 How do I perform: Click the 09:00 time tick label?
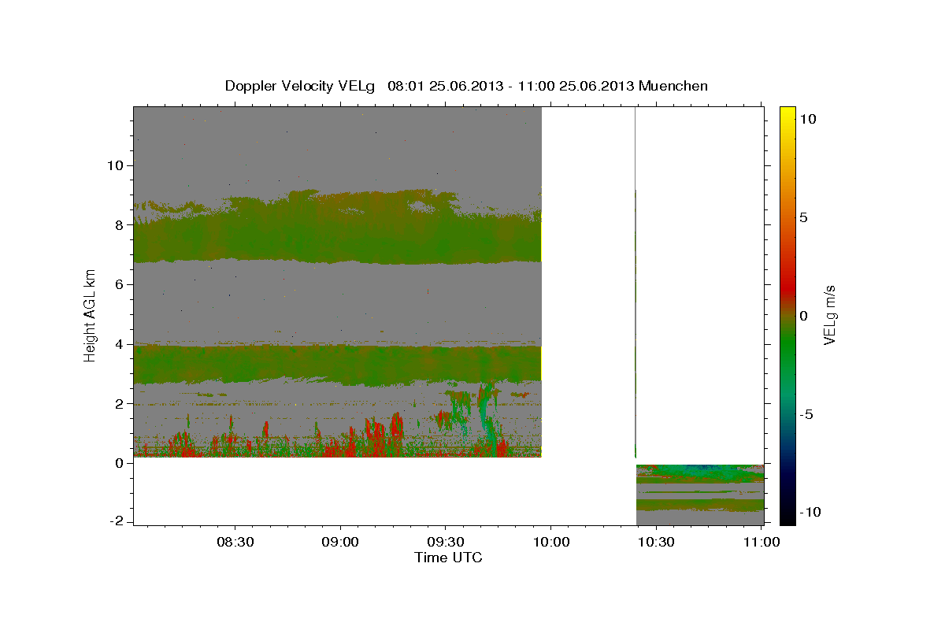click(x=340, y=542)
